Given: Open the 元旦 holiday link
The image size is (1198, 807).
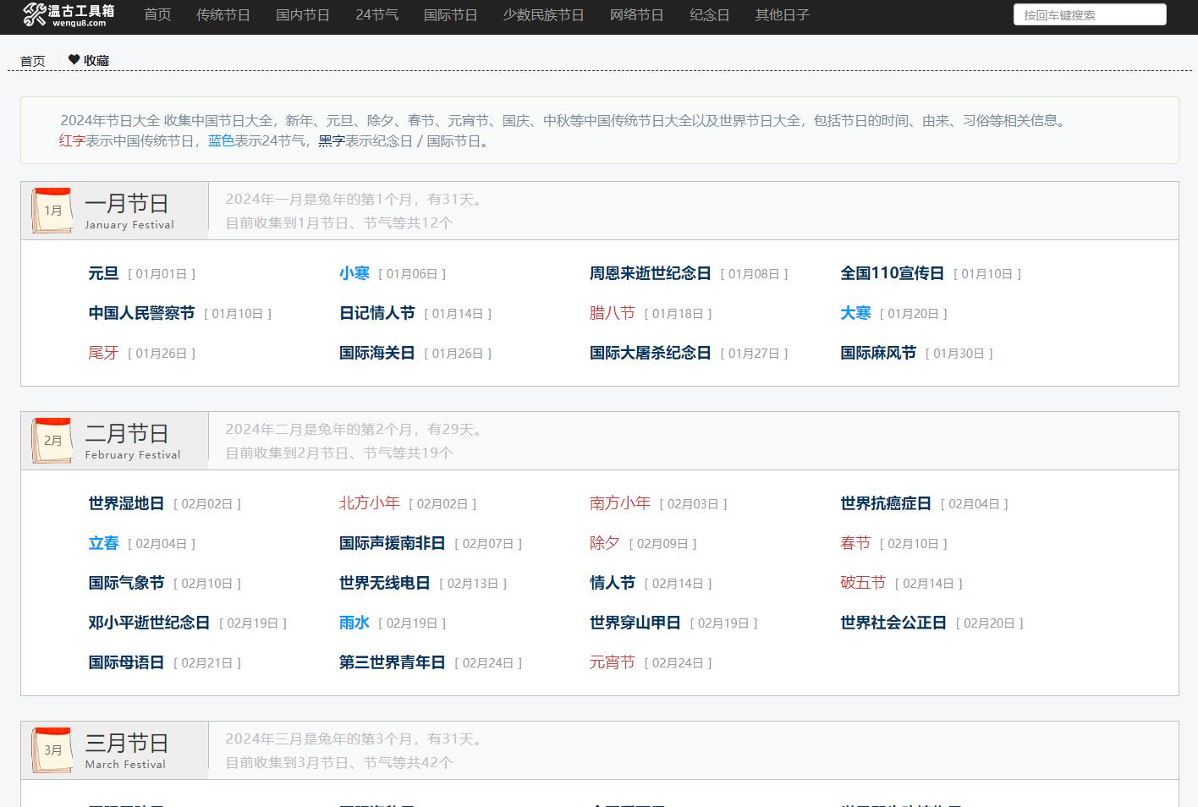Looking at the screenshot, I should [x=102, y=273].
